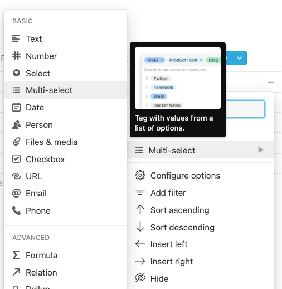Expand the Multi-select property type submenu arrow
This screenshot has height=289, width=282.
261,150
